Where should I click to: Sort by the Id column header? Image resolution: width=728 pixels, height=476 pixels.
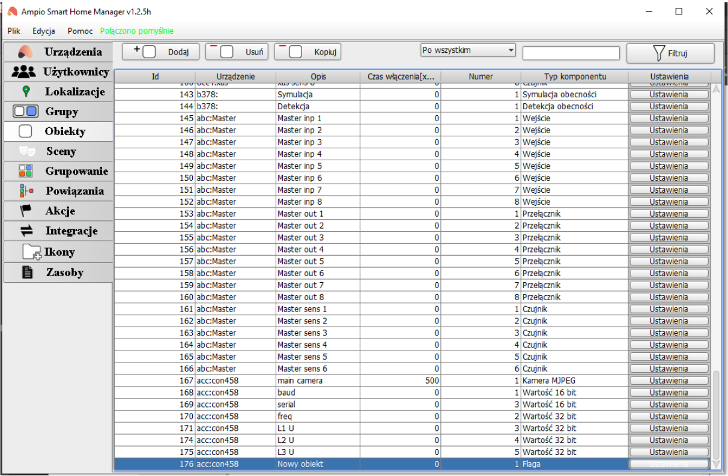click(155, 76)
